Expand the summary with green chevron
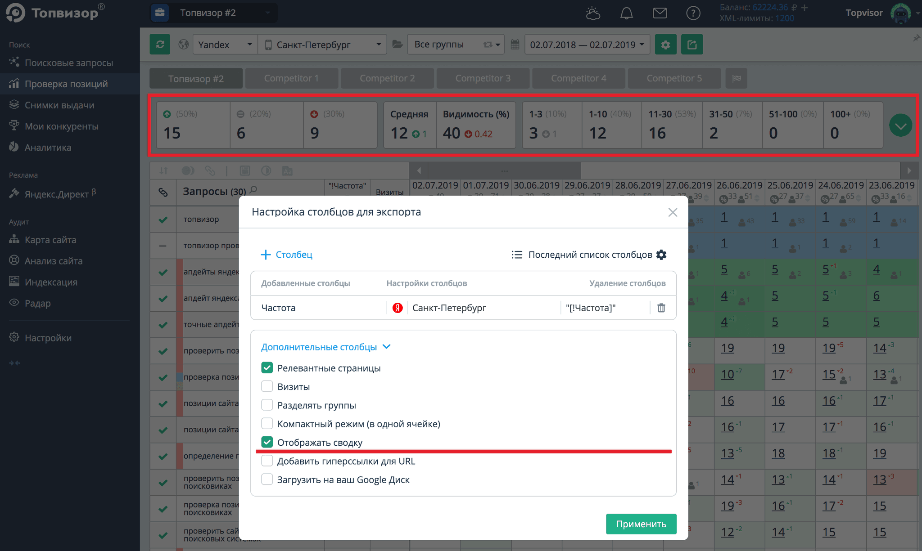Image resolution: width=922 pixels, height=551 pixels. (x=900, y=125)
